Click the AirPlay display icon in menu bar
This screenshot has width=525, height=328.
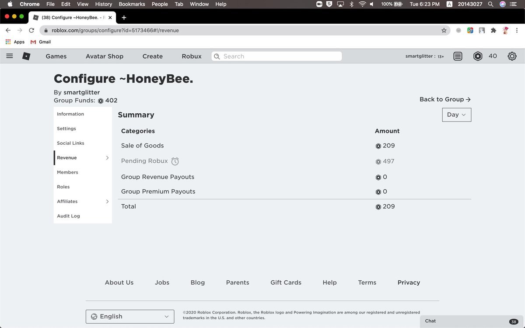pyautogui.click(x=340, y=4)
